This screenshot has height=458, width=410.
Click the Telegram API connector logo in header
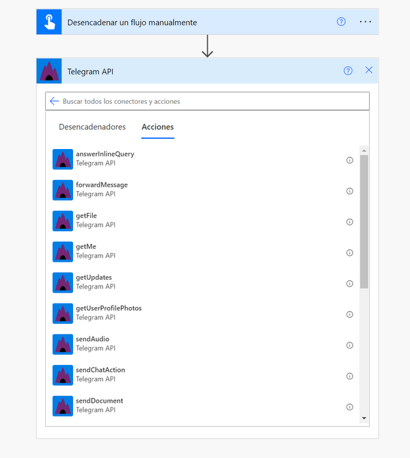coord(49,71)
